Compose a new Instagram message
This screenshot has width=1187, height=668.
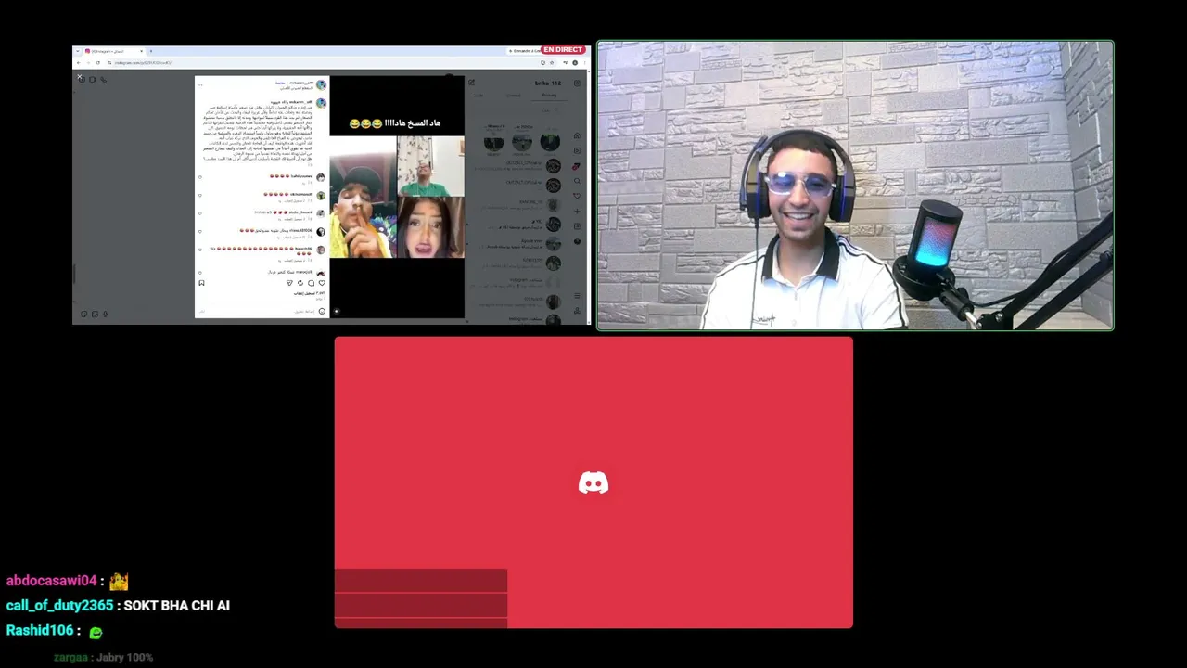coord(471,83)
